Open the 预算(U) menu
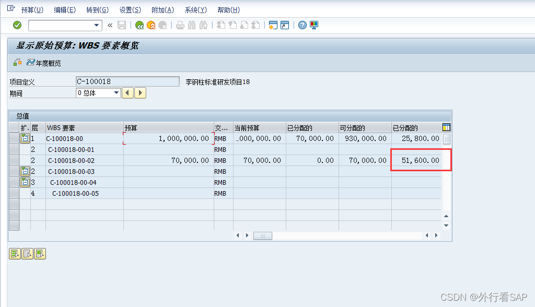The width and height of the screenshot is (535, 307). 32,10
